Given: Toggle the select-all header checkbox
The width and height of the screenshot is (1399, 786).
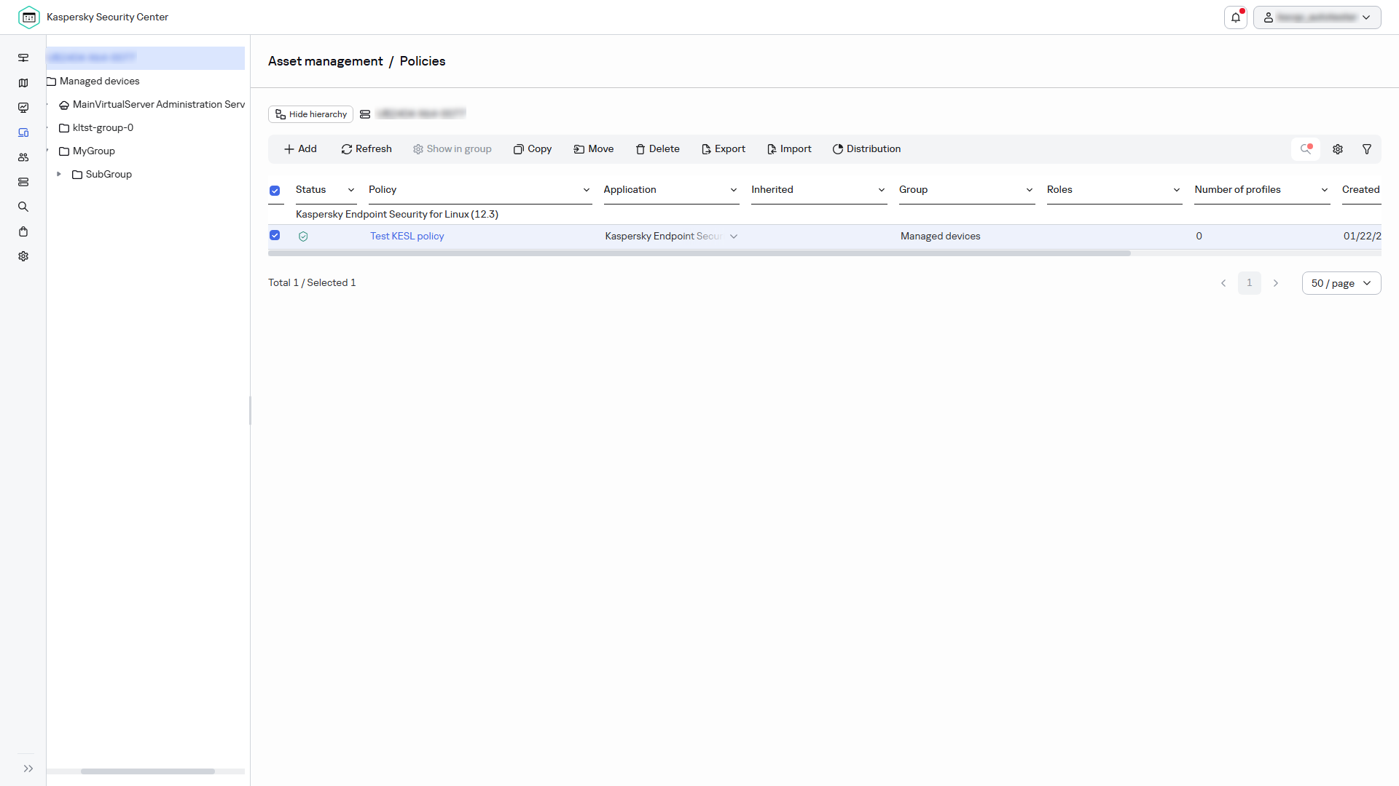Looking at the screenshot, I should point(275,191).
